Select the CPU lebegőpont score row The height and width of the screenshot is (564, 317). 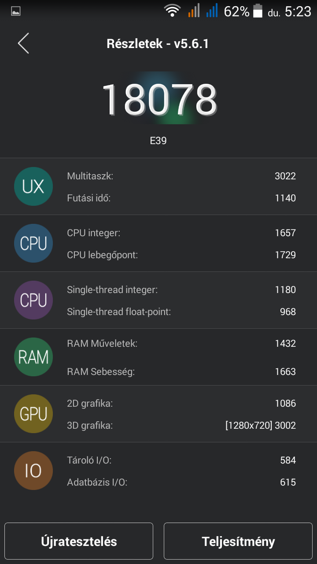(181, 255)
